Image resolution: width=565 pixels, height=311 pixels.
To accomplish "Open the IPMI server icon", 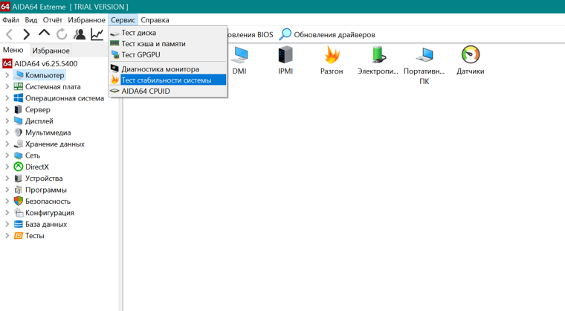I will (x=285, y=55).
